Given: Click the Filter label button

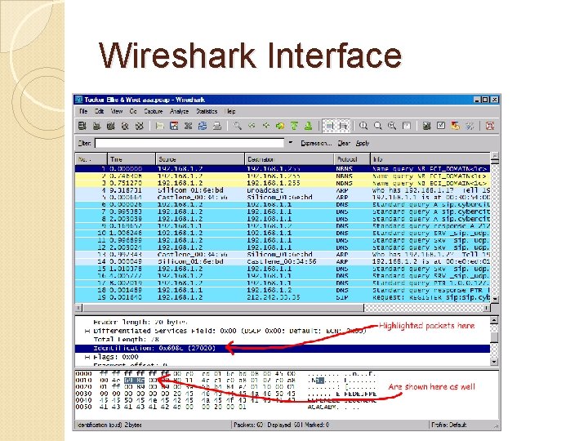Looking at the screenshot, I should pyautogui.click(x=84, y=143).
